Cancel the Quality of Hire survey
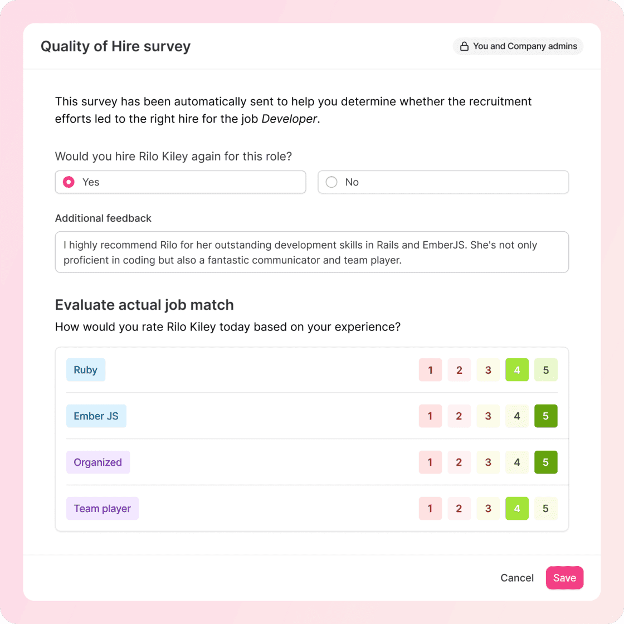 coord(516,577)
